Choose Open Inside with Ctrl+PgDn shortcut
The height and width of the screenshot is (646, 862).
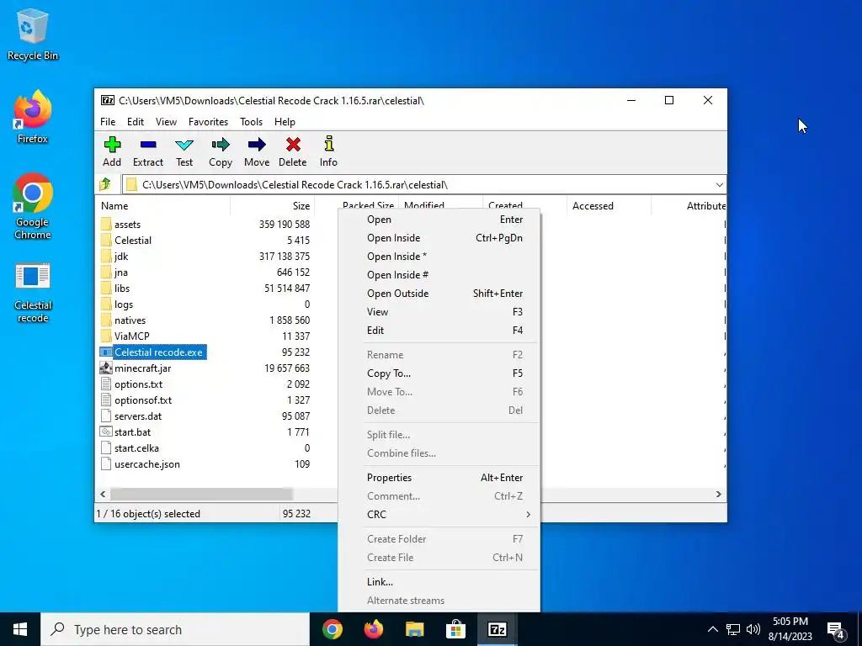pos(439,238)
